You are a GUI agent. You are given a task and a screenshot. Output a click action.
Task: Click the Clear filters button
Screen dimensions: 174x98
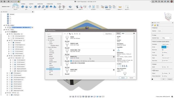point(108,34)
